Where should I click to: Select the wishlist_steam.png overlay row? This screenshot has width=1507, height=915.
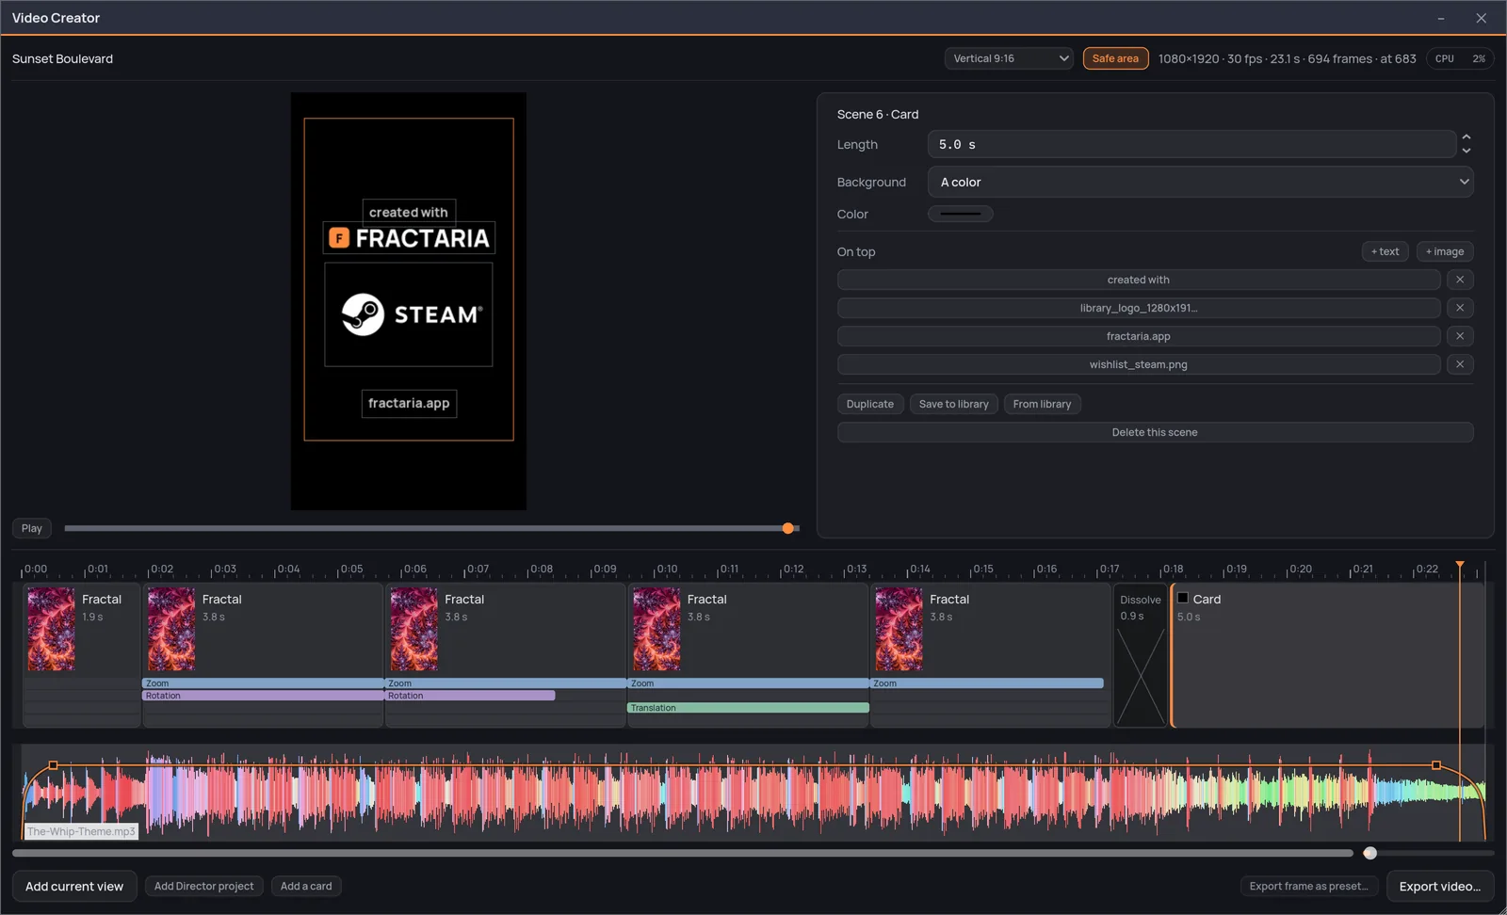click(1139, 364)
